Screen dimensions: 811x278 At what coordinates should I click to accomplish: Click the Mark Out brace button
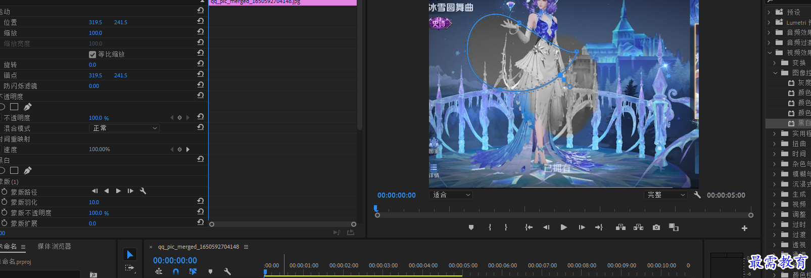click(506, 227)
